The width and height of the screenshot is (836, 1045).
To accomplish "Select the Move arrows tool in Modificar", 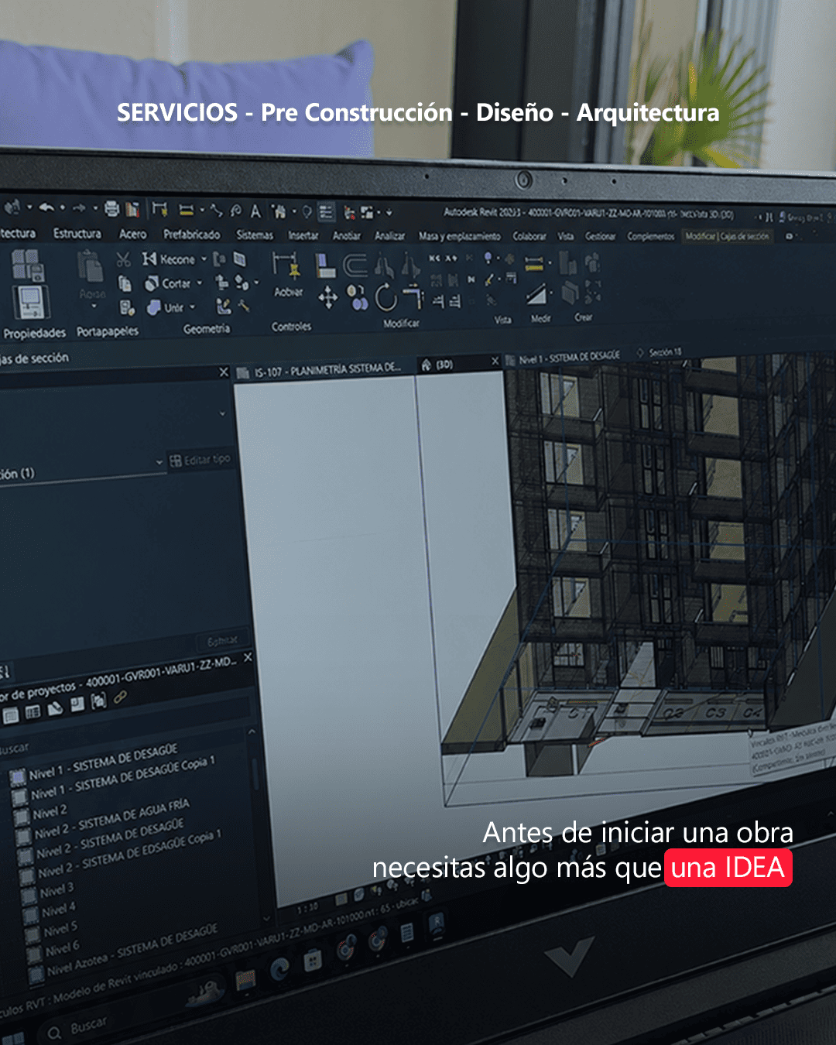I will point(328,296).
